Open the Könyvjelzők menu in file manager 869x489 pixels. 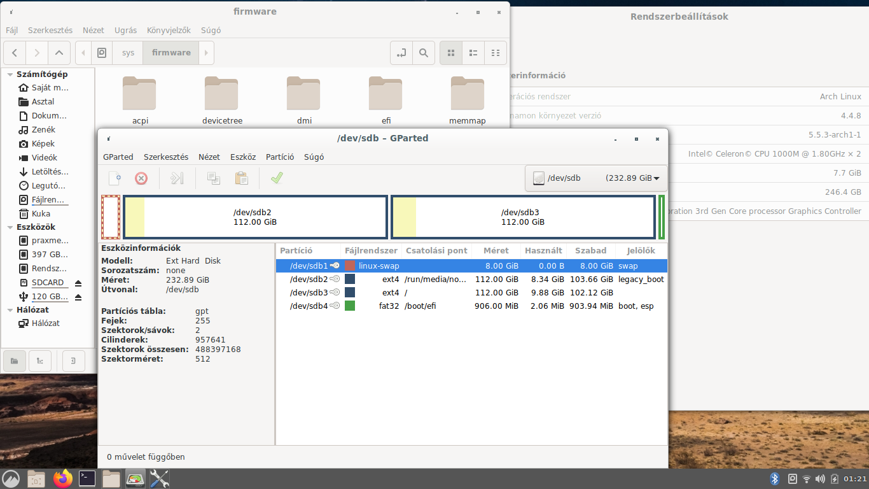169,30
